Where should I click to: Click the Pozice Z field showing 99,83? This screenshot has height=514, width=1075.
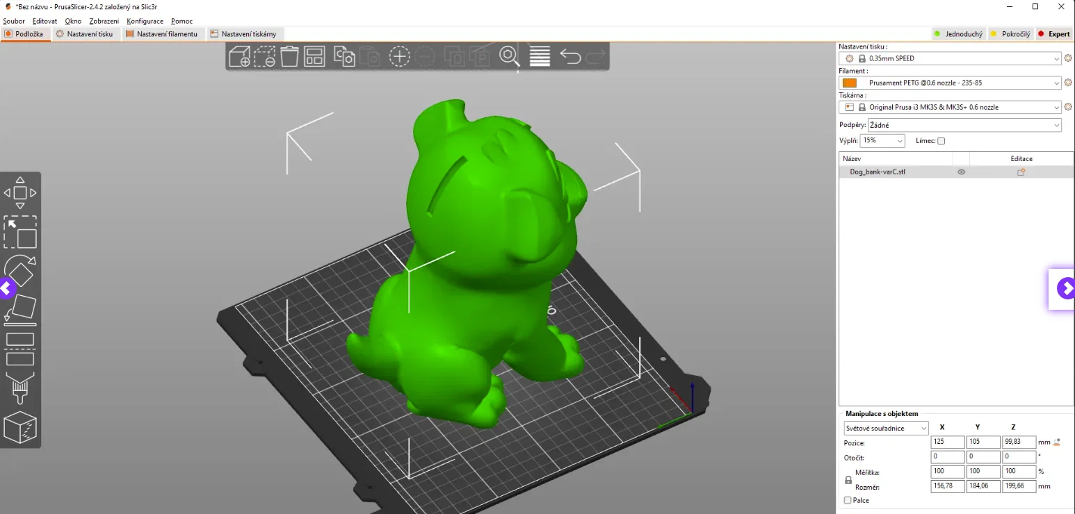click(x=1019, y=442)
